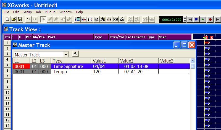Click the A button in Master Track
Screen dimensions: 221x130
point(75,54)
